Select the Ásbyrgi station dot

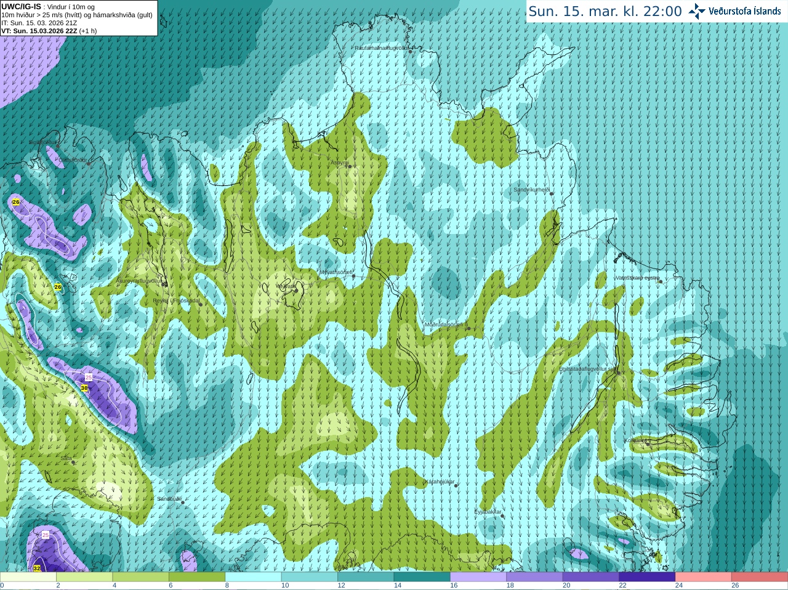click(x=349, y=166)
